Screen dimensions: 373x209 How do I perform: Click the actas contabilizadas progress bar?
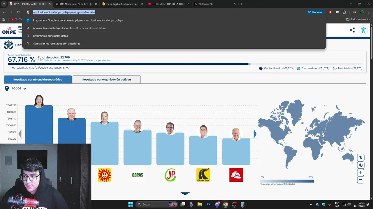[185, 64]
